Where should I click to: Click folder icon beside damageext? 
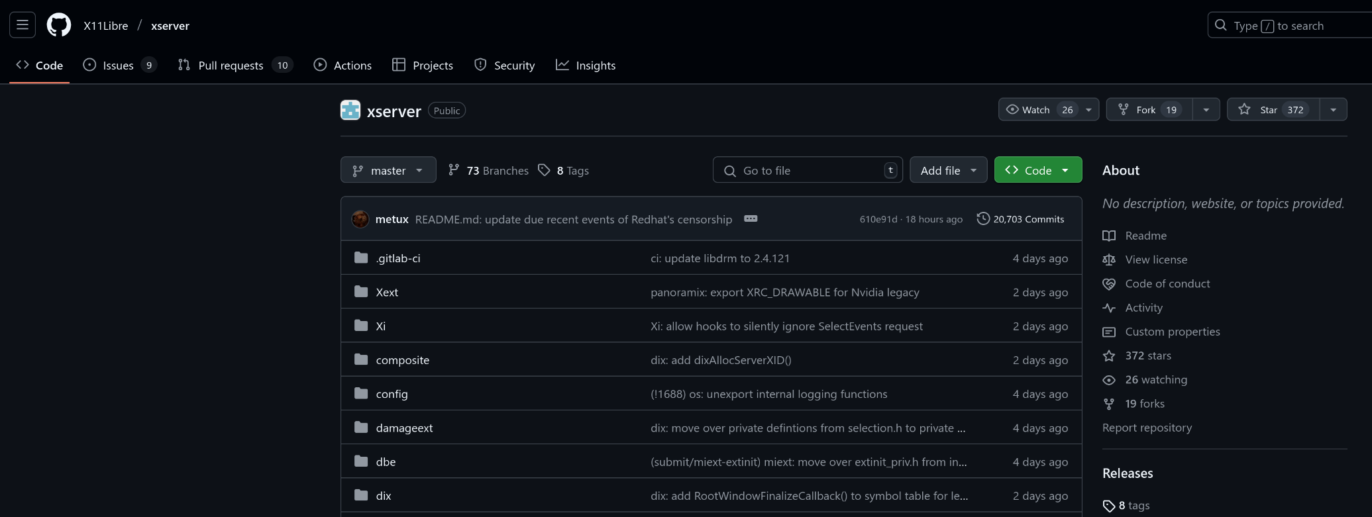(x=361, y=427)
